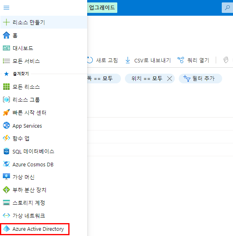Click the Azure Active Directory pyramid icon

pos(6,229)
